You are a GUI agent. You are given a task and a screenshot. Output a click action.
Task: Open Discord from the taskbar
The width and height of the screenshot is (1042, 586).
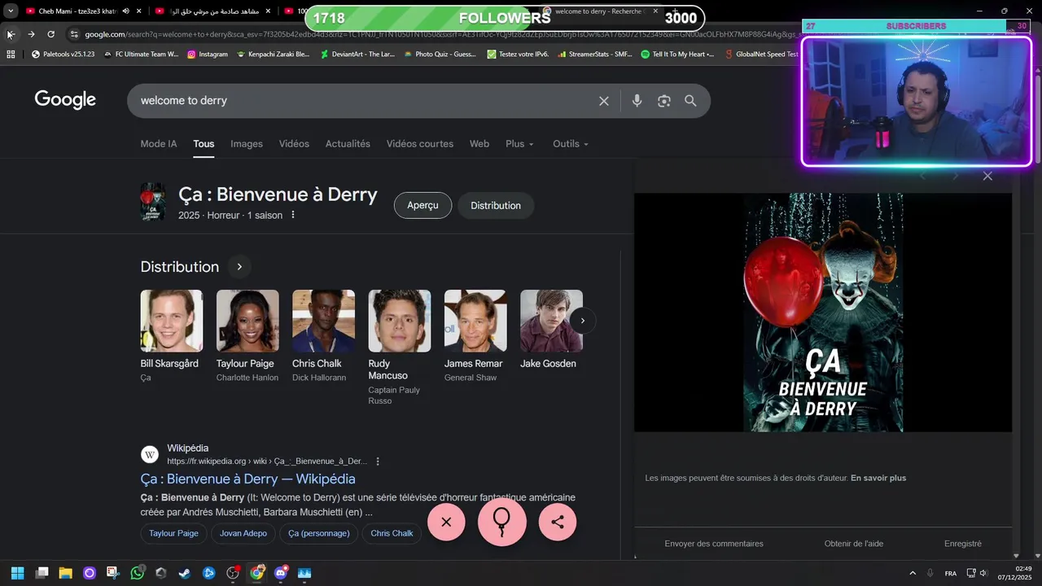point(281,573)
